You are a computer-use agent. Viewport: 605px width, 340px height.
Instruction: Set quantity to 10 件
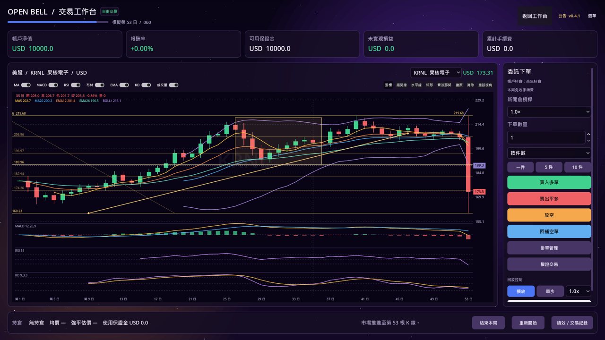point(578,167)
